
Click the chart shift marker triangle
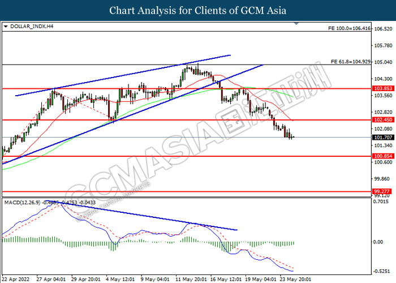296,24
